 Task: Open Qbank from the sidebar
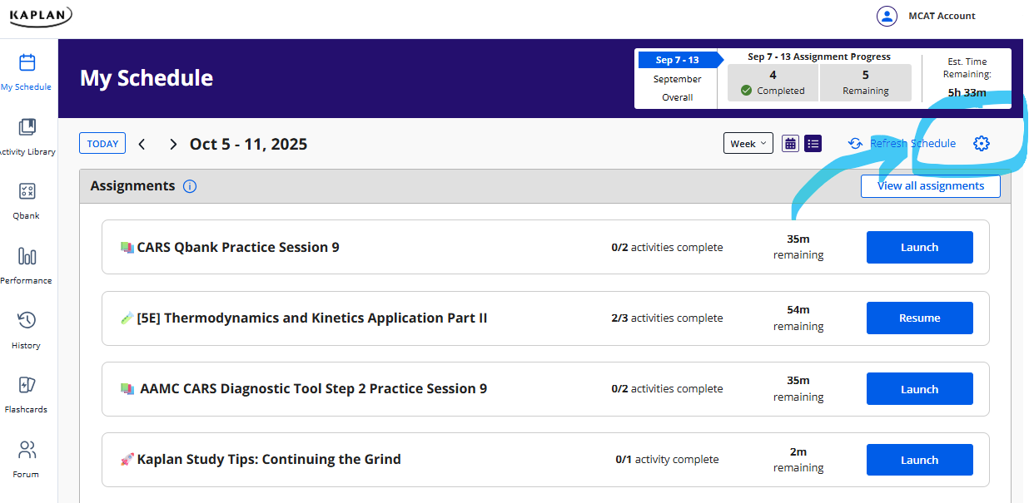tap(27, 202)
